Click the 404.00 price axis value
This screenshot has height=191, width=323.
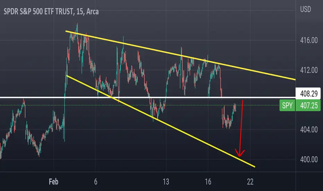309,130
